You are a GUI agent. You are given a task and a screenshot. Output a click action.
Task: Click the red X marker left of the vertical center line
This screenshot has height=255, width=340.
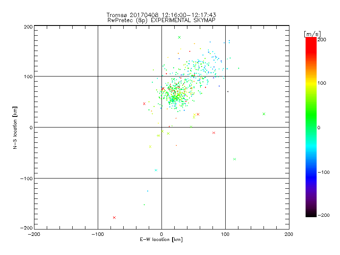(x=144, y=104)
